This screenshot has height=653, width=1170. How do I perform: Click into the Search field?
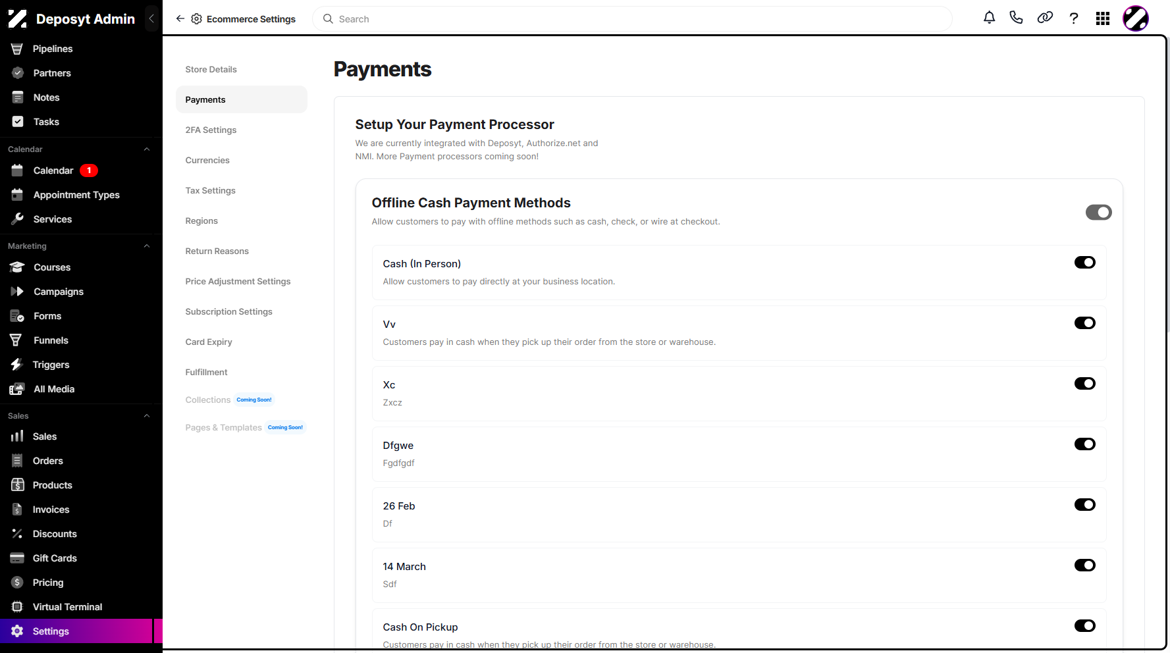click(632, 19)
